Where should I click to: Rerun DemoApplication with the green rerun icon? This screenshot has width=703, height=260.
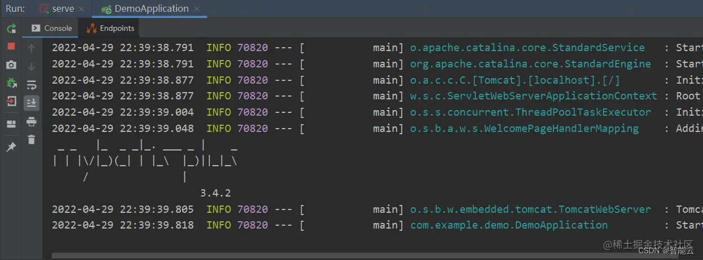pos(11,28)
